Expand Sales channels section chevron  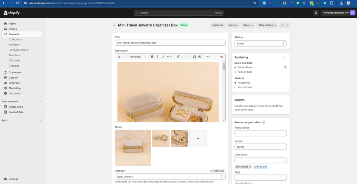tap(40, 102)
